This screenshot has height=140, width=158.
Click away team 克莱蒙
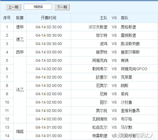(126, 77)
